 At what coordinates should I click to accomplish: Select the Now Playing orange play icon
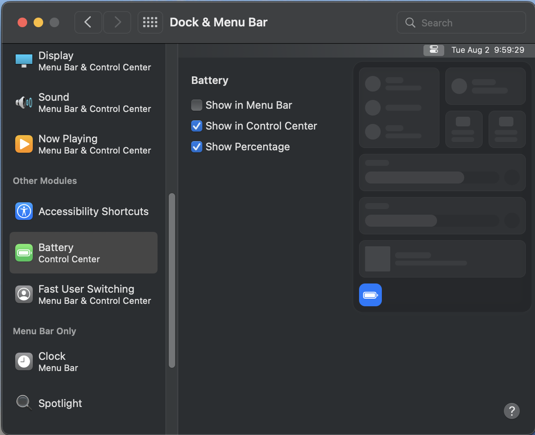click(24, 144)
